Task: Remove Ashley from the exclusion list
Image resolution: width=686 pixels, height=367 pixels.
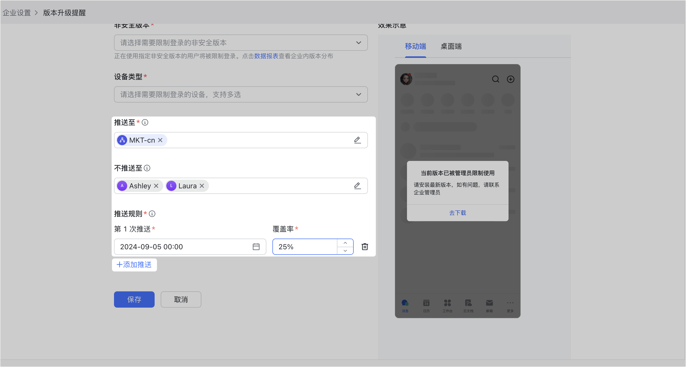Action: coord(156,186)
